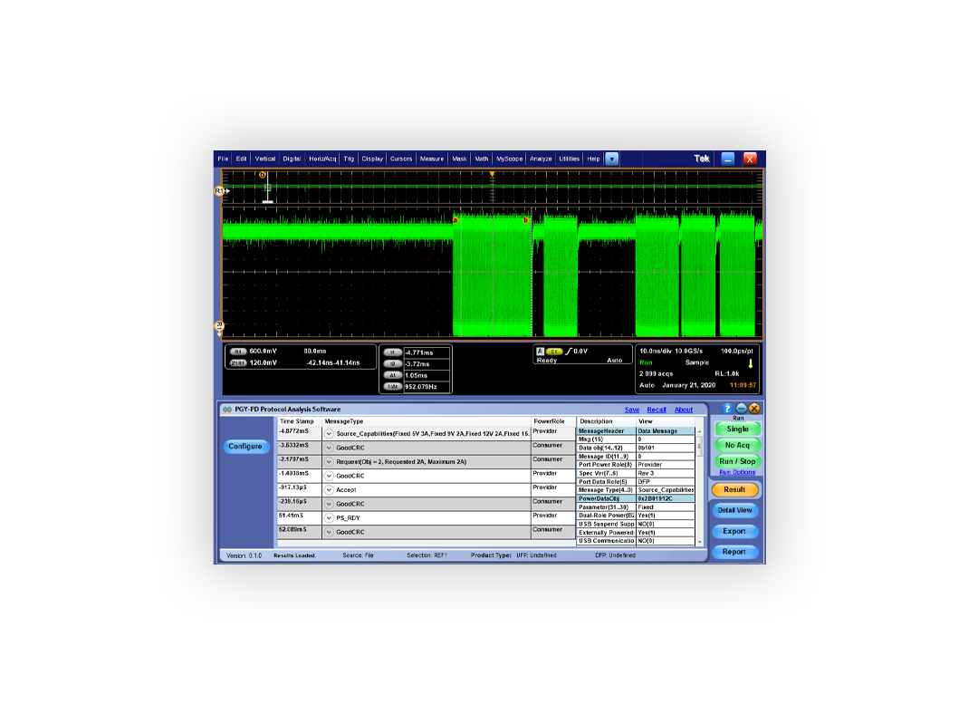Open the Cursors menu

pos(401,159)
